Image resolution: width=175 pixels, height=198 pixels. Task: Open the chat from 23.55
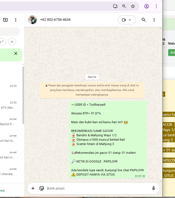[x=11, y=88]
